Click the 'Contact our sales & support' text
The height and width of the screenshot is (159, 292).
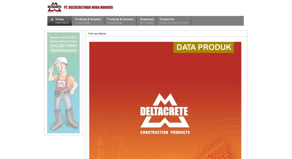coord(174,23)
